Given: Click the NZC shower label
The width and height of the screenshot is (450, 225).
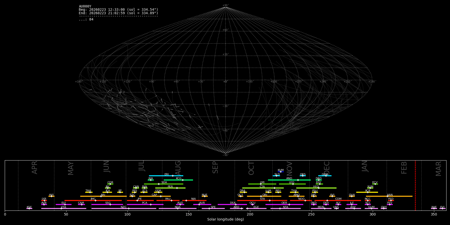Looking at the screenshot, I should (123, 207).
